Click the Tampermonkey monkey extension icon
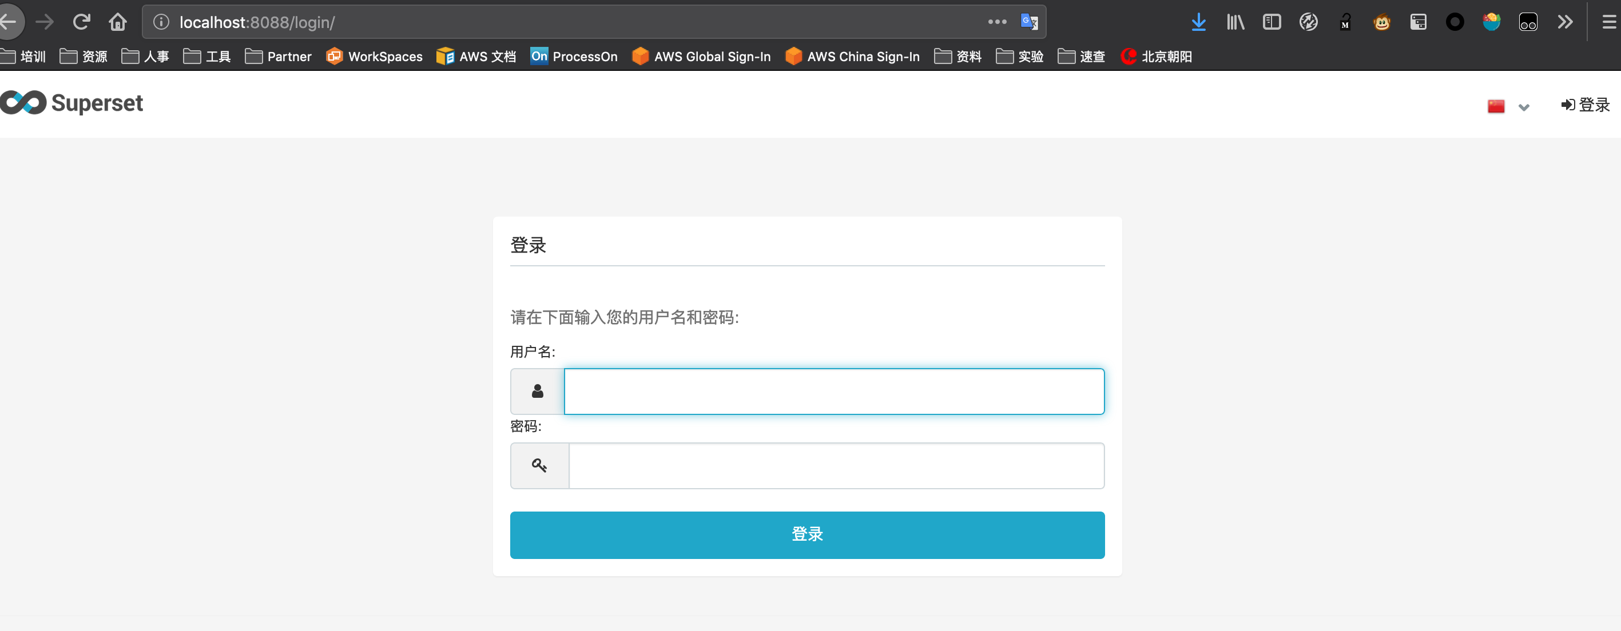 point(1381,23)
